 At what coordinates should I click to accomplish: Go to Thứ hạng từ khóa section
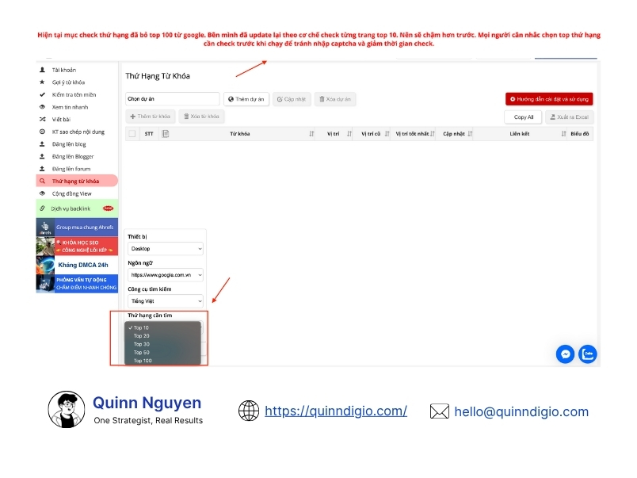coord(77,182)
